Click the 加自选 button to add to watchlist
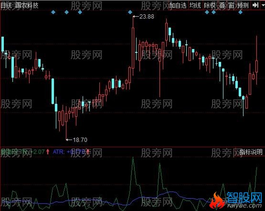 tap(178, 5)
